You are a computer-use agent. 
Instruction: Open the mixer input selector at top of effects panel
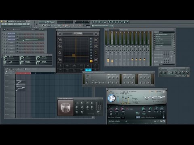pos(167,32)
